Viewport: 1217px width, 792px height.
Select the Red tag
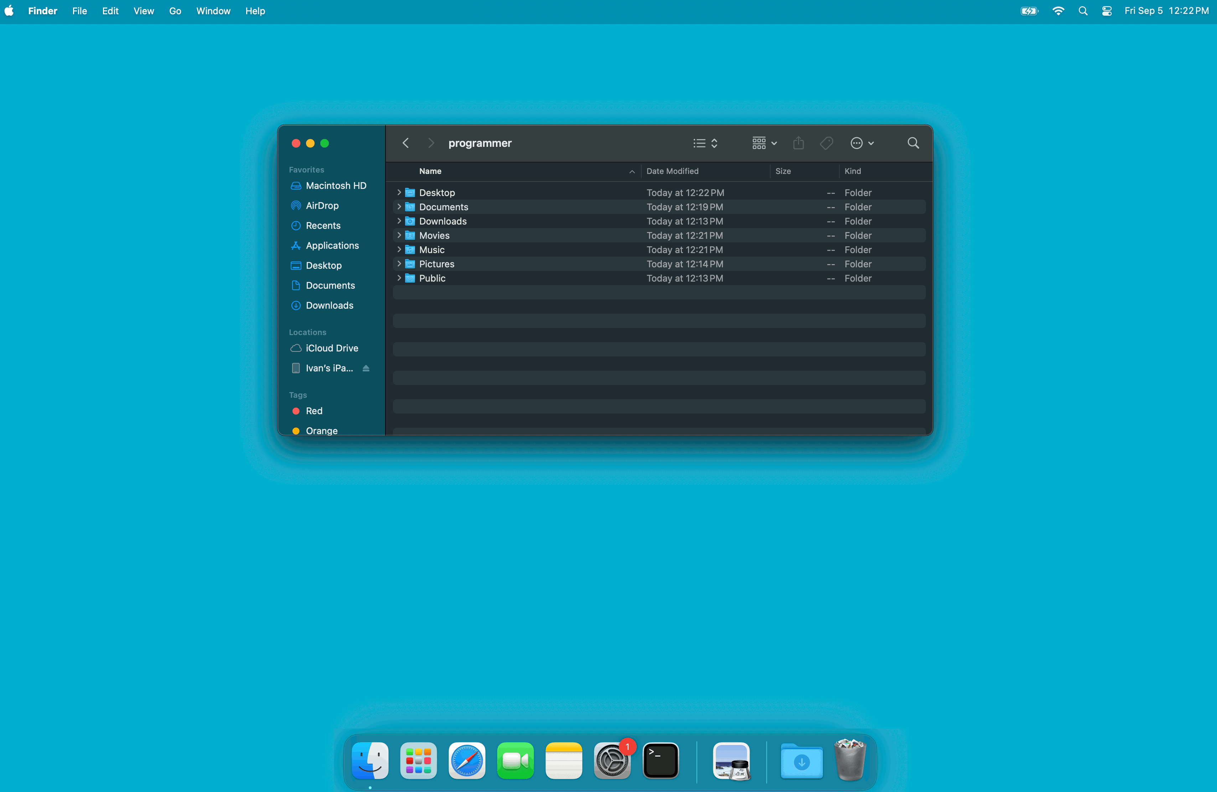pyautogui.click(x=314, y=411)
